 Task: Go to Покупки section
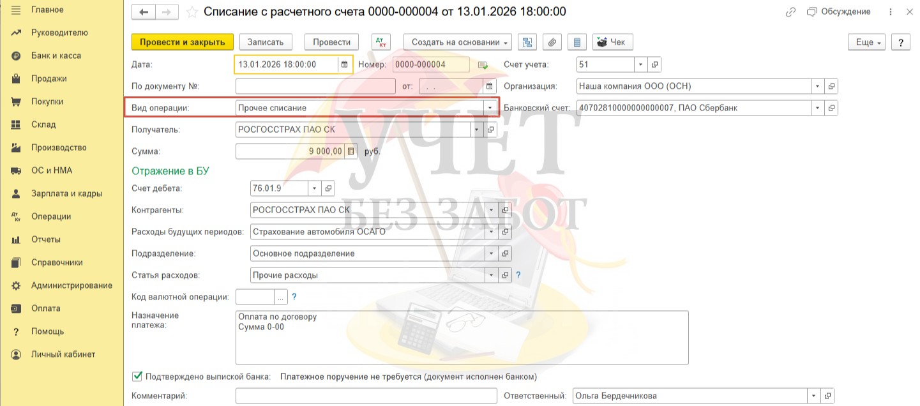pyautogui.click(x=47, y=101)
